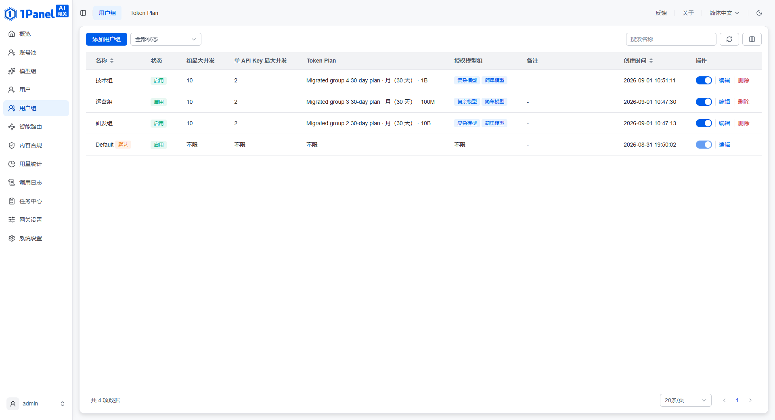Go to 任务中心 task center

(36, 201)
